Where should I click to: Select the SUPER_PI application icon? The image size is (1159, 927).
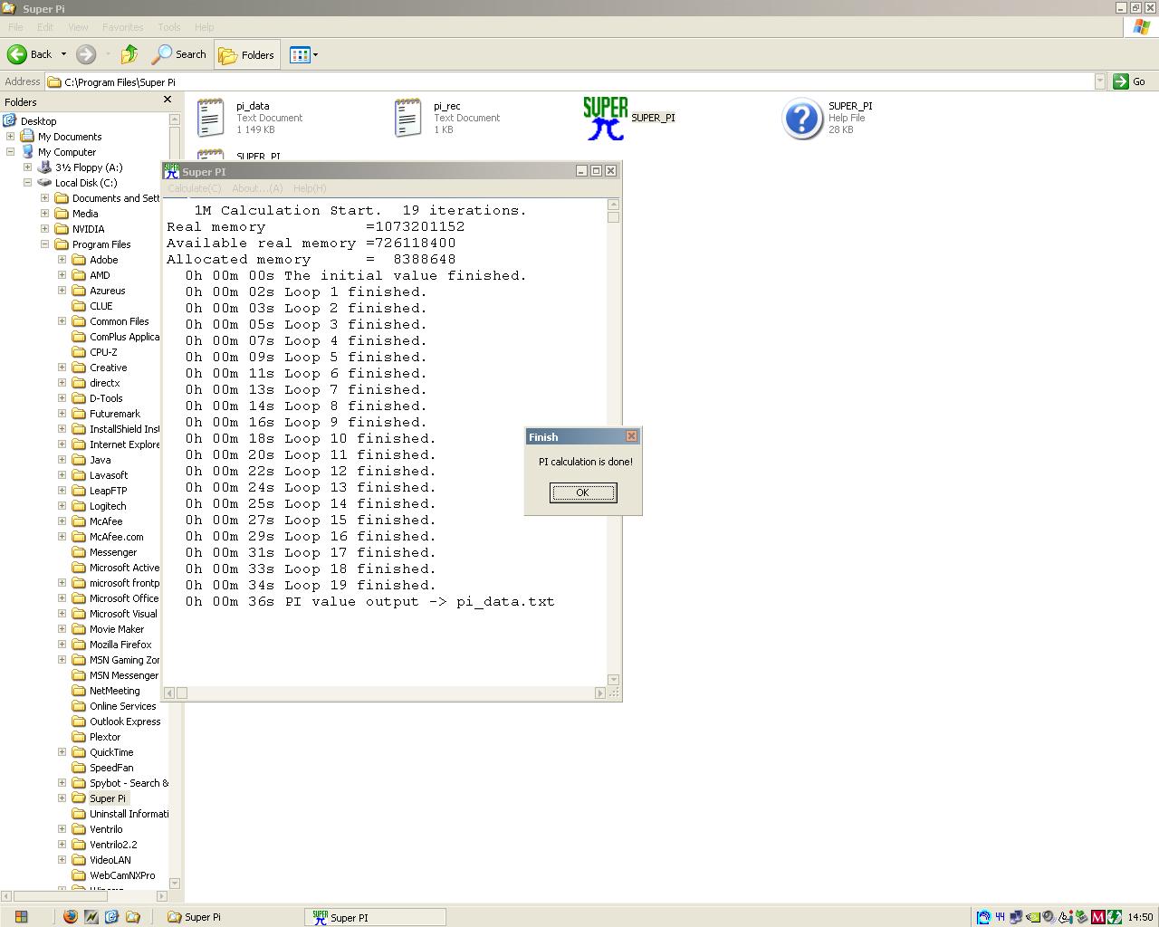pyautogui.click(x=629, y=118)
